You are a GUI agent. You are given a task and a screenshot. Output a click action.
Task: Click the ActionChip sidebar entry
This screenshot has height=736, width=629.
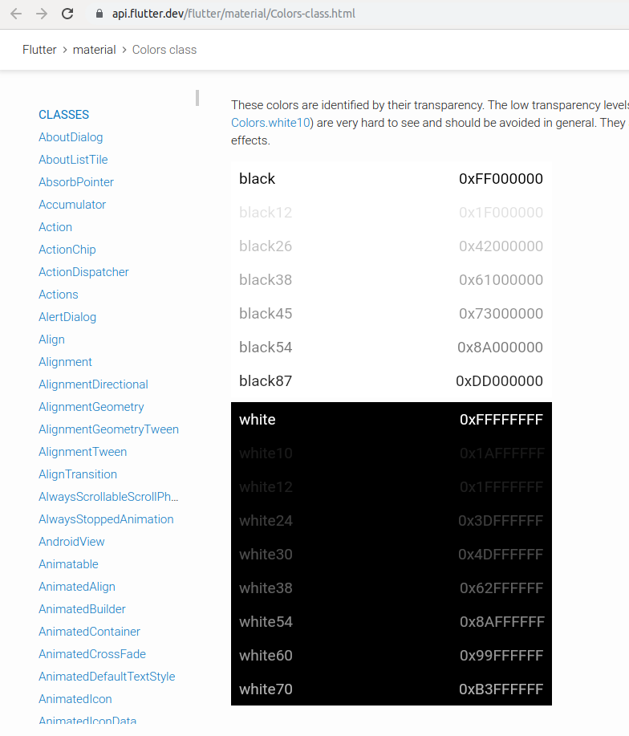click(x=67, y=250)
